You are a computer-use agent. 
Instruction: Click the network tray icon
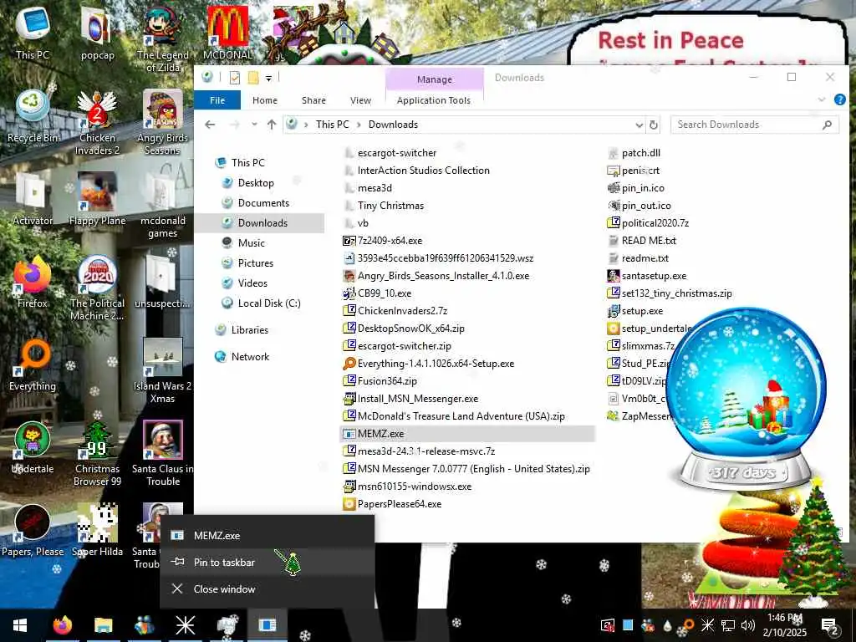[x=728, y=625]
